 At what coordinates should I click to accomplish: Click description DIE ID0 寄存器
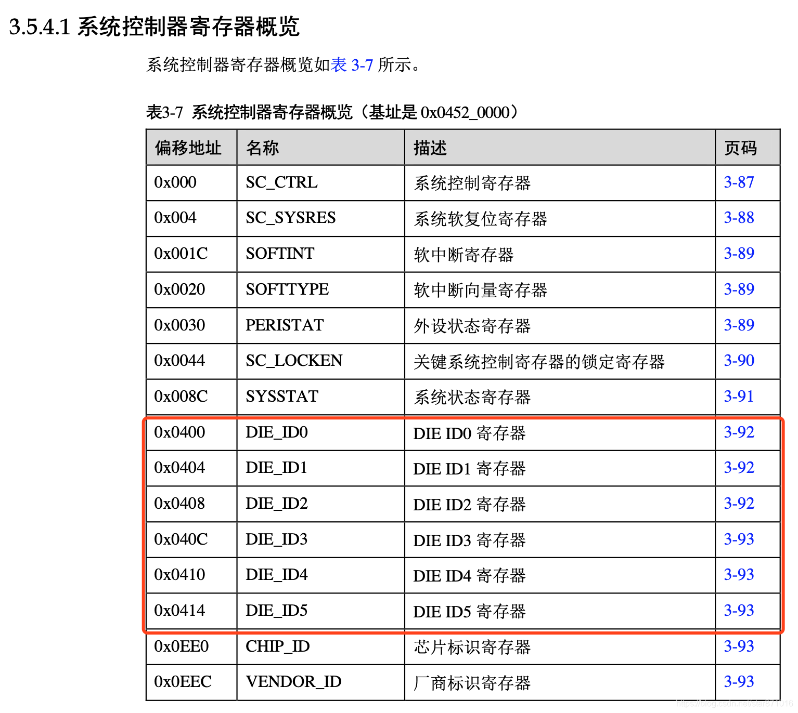pos(469,433)
